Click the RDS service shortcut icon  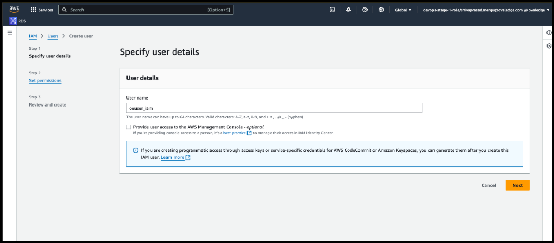(13, 21)
